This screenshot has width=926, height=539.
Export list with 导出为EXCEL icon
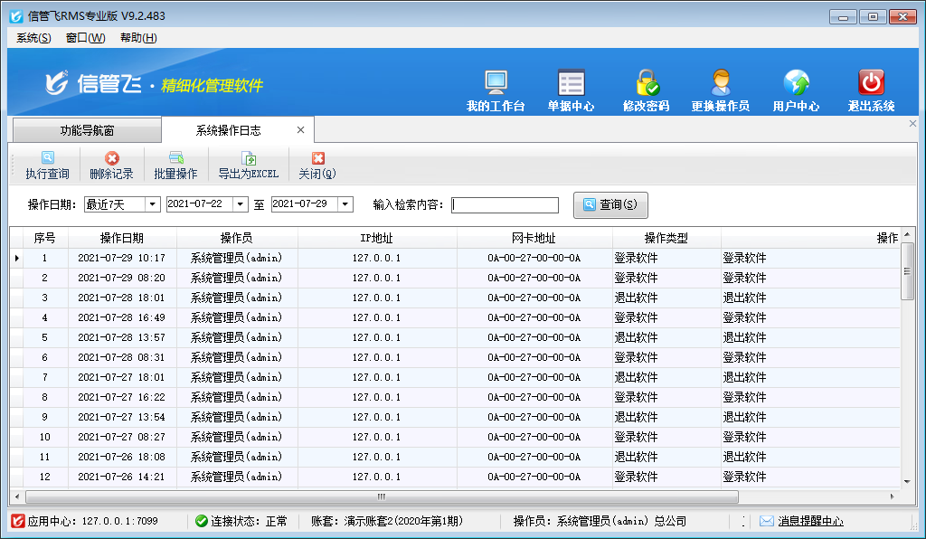point(249,157)
